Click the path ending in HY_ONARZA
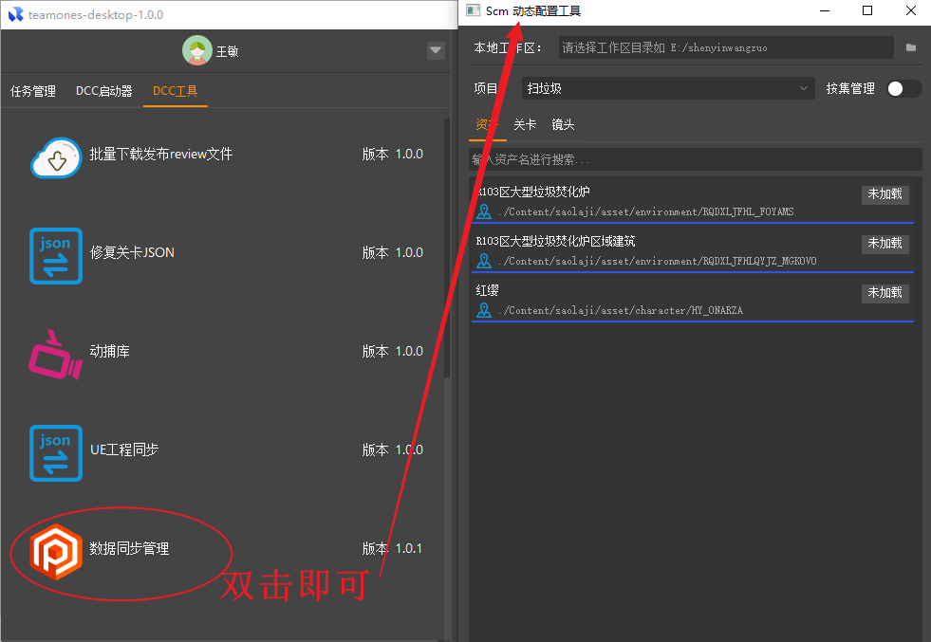 (621, 310)
